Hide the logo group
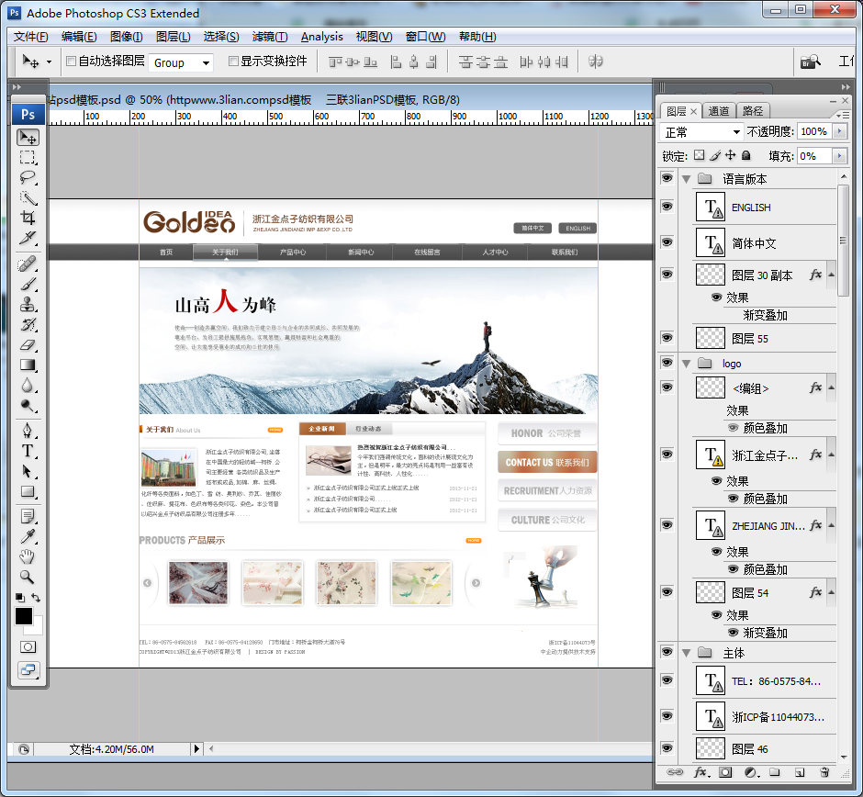863x797 pixels. coord(667,362)
